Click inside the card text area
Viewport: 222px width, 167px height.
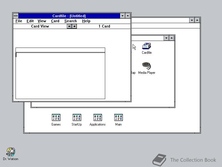pyautogui.click(x=60, y=76)
